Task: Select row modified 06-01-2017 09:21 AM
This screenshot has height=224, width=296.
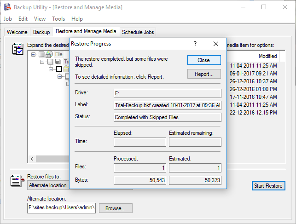Action: click(253, 73)
